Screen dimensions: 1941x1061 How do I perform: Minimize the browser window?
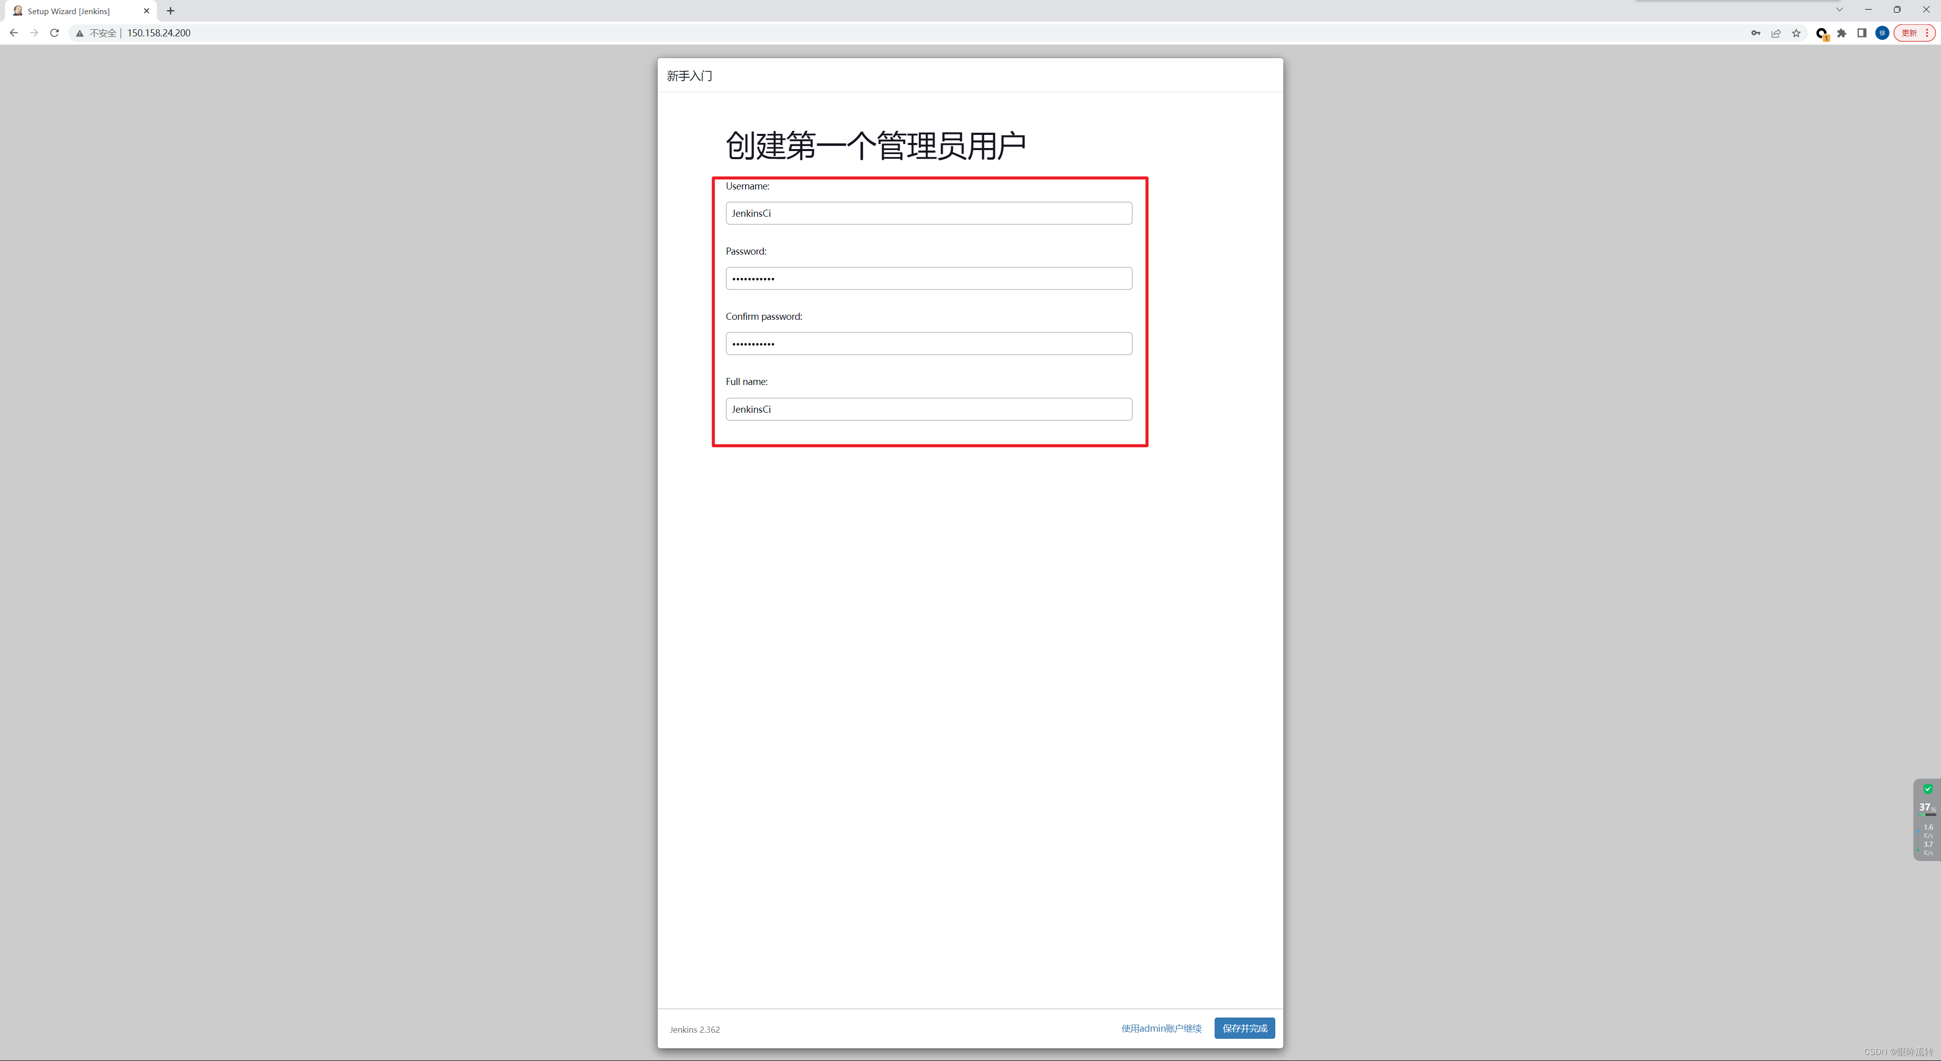tap(1868, 10)
